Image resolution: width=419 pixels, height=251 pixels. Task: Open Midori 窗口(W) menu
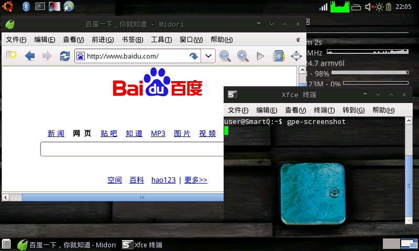click(x=191, y=40)
